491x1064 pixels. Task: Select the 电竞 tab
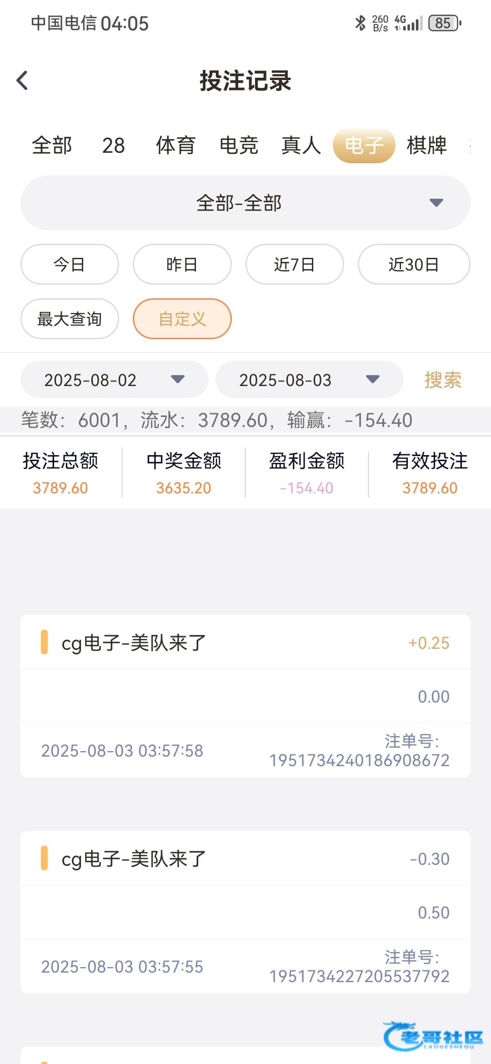coord(239,146)
